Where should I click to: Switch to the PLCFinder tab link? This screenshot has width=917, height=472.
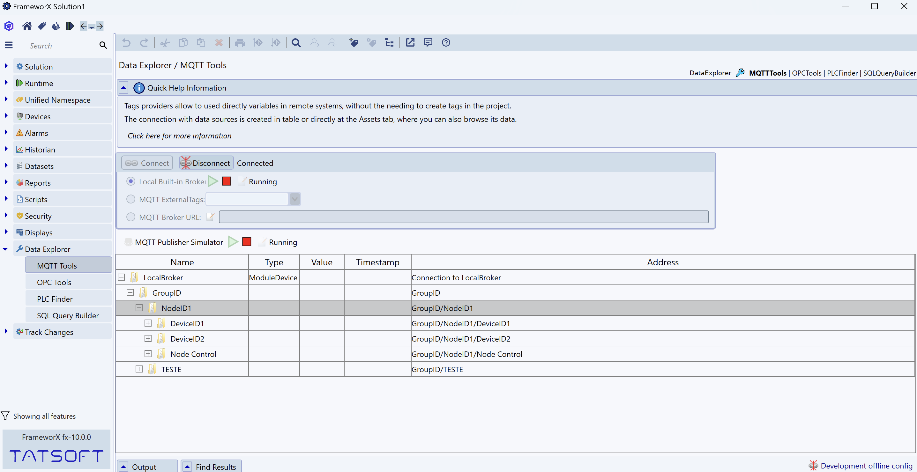(842, 73)
